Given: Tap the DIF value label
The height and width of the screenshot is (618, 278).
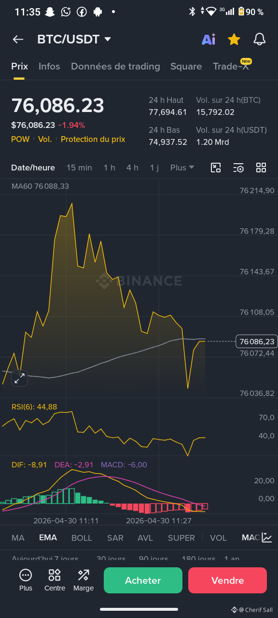Looking at the screenshot, I should pyautogui.click(x=29, y=464).
